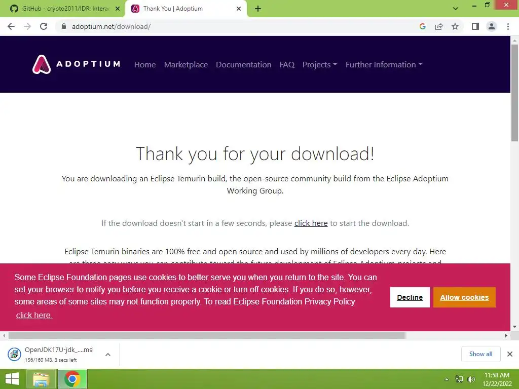Open the Home nav link
Screen dimensions: 519x389
point(145,64)
